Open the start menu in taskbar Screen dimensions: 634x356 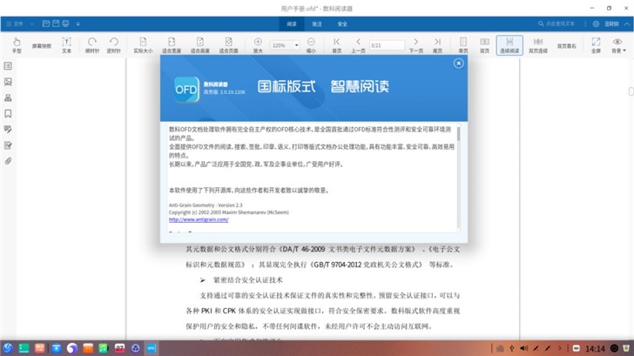click(x=8, y=348)
